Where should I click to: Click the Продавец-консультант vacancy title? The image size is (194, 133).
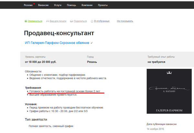point(59,33)
